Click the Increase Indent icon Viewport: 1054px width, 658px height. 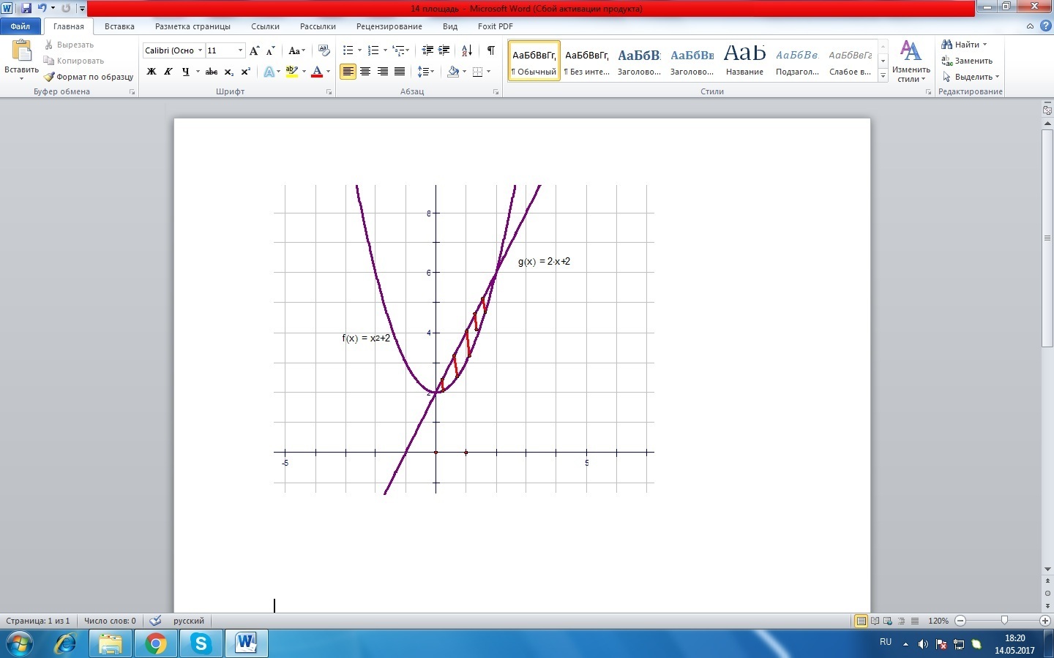click(x=444, y=50)
